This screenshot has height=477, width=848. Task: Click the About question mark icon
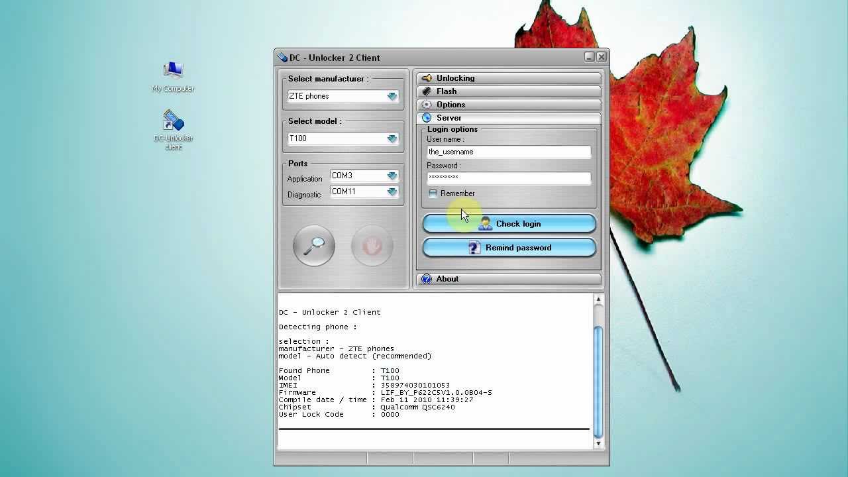coord(427,279)
